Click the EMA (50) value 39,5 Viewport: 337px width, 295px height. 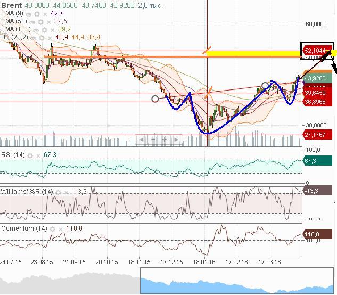point(61,21)
